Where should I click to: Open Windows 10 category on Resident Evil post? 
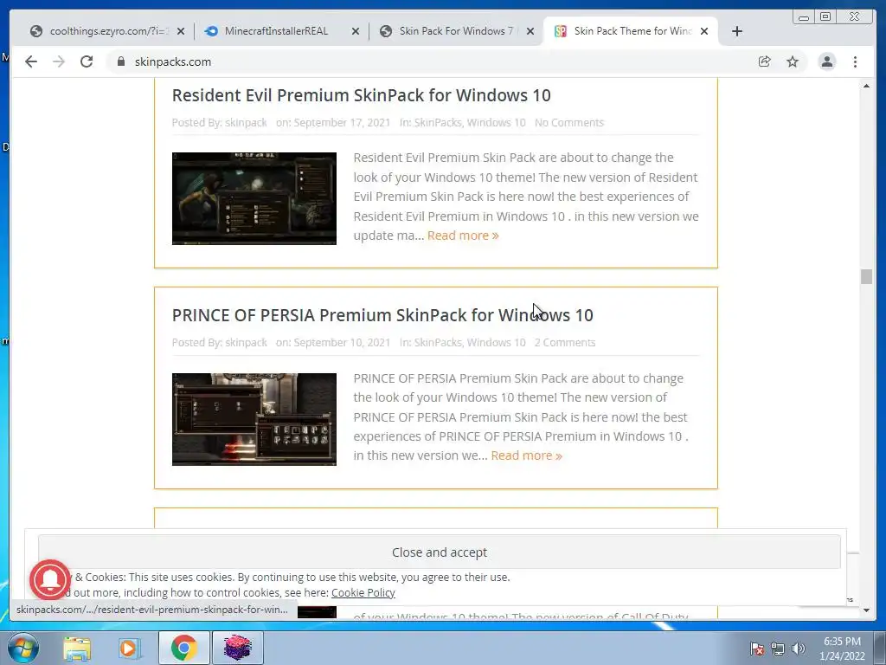coord(496,122)
